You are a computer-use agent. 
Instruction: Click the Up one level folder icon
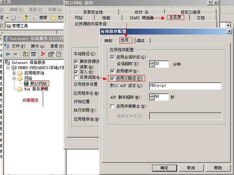[25, 54]
